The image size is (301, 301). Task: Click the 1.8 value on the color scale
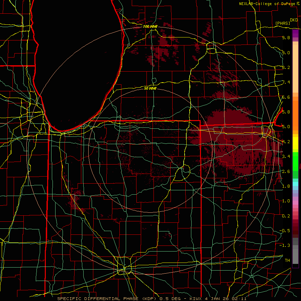click(x=286, y=186)
